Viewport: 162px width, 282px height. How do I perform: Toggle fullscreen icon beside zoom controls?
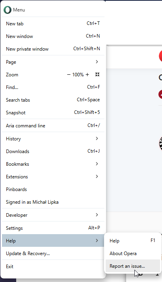point(97,74)
